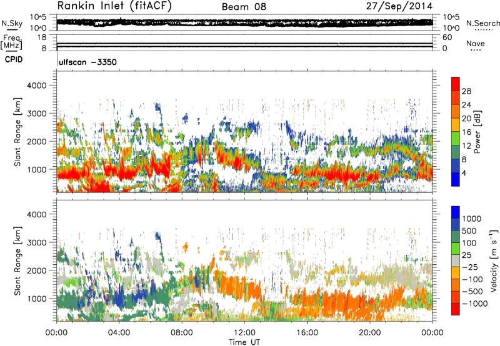Click the 'Nave' legend label

[475, 44]
